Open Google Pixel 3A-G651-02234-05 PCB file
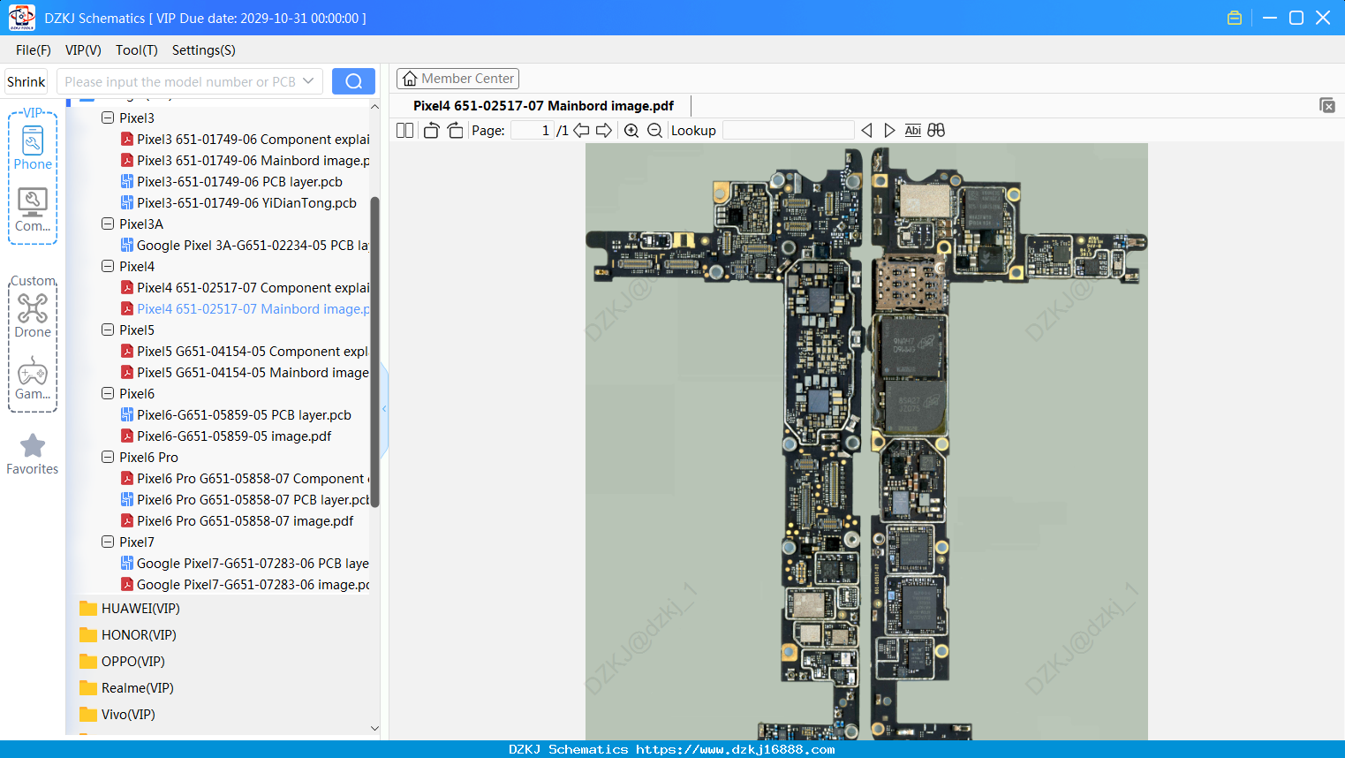This screenshot has height=758, width=1345. click(x=245, y=245)
